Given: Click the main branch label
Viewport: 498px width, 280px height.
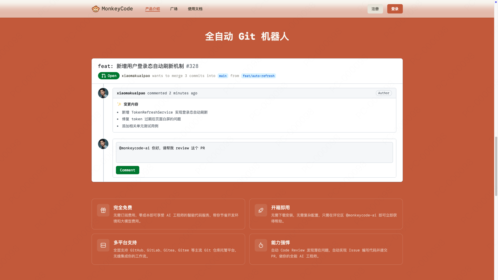Looking at the screenshot, I should (x=223, y=76).
